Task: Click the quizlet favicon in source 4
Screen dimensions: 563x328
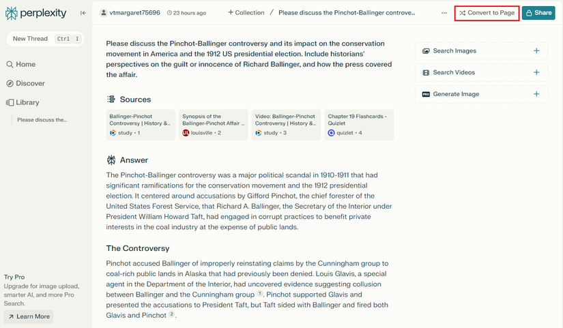Action: (331, 133)
